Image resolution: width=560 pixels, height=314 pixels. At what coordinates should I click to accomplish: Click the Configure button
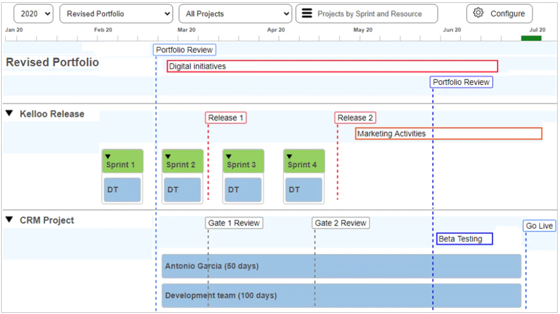point(499,13)
